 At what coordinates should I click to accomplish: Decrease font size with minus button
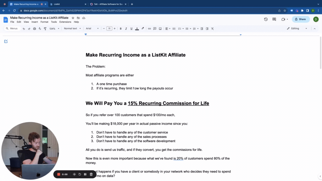click(104, 29)
